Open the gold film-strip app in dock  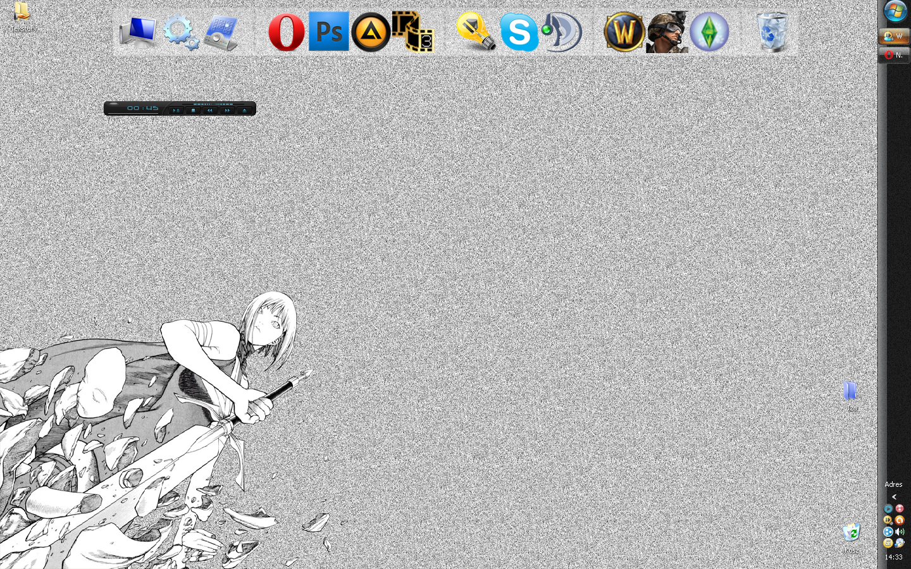point(412,31)
